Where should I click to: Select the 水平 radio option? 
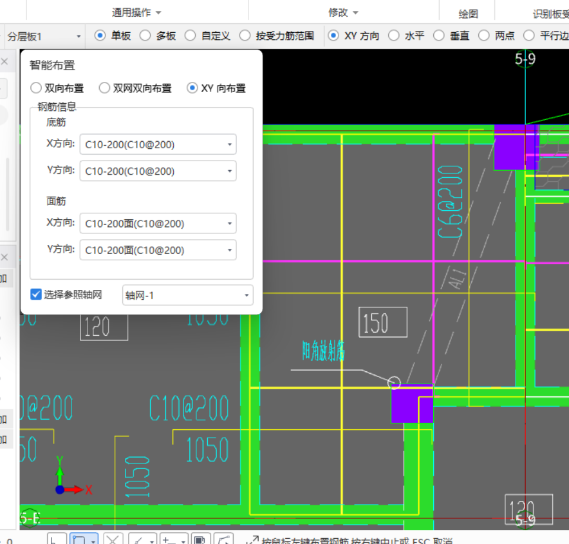pos(394,35)
